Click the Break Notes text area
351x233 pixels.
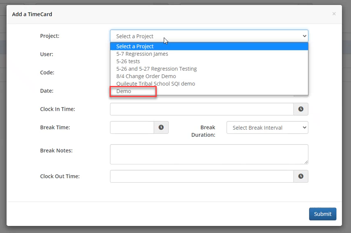209,154
